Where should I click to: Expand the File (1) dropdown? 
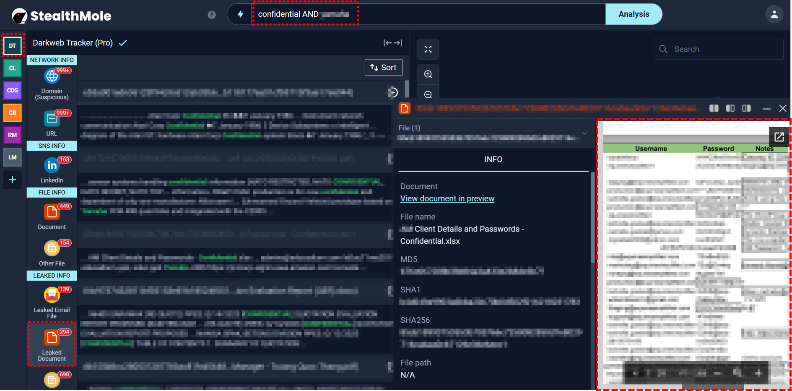tap(584, 133)
